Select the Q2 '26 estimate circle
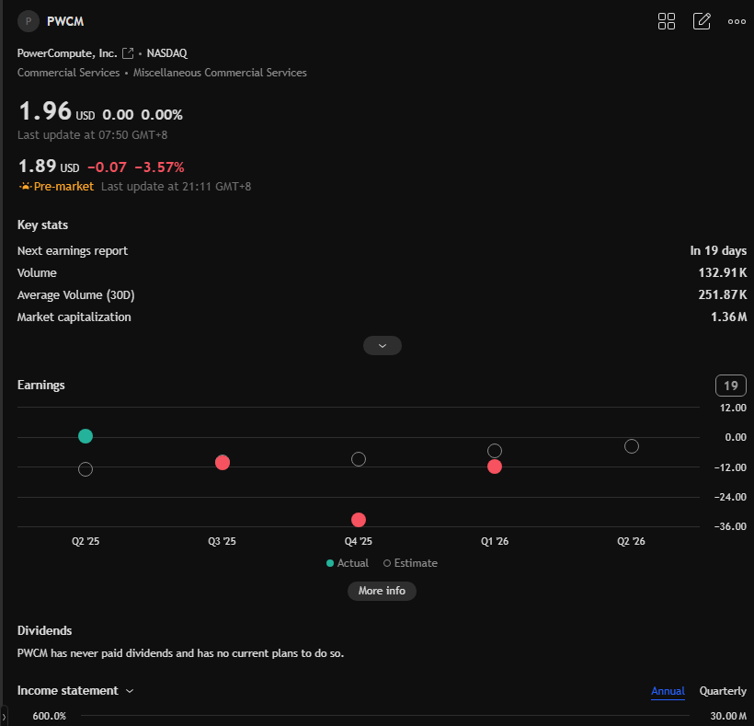This screenshot has width=754, height=726. tap(632, 446)
